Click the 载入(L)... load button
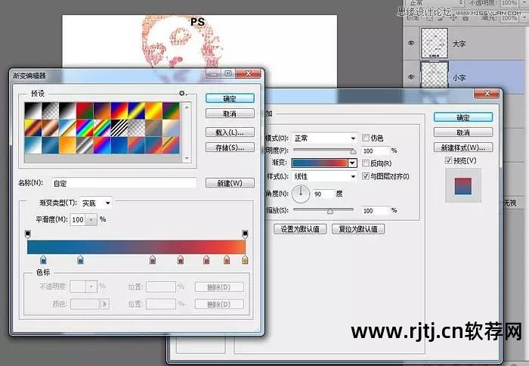Screen dimensions: 529x366 pos(230,132)
